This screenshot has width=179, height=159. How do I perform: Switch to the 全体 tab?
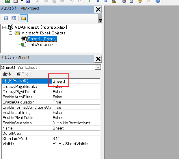pyautogui.click(x=7, y=74)
